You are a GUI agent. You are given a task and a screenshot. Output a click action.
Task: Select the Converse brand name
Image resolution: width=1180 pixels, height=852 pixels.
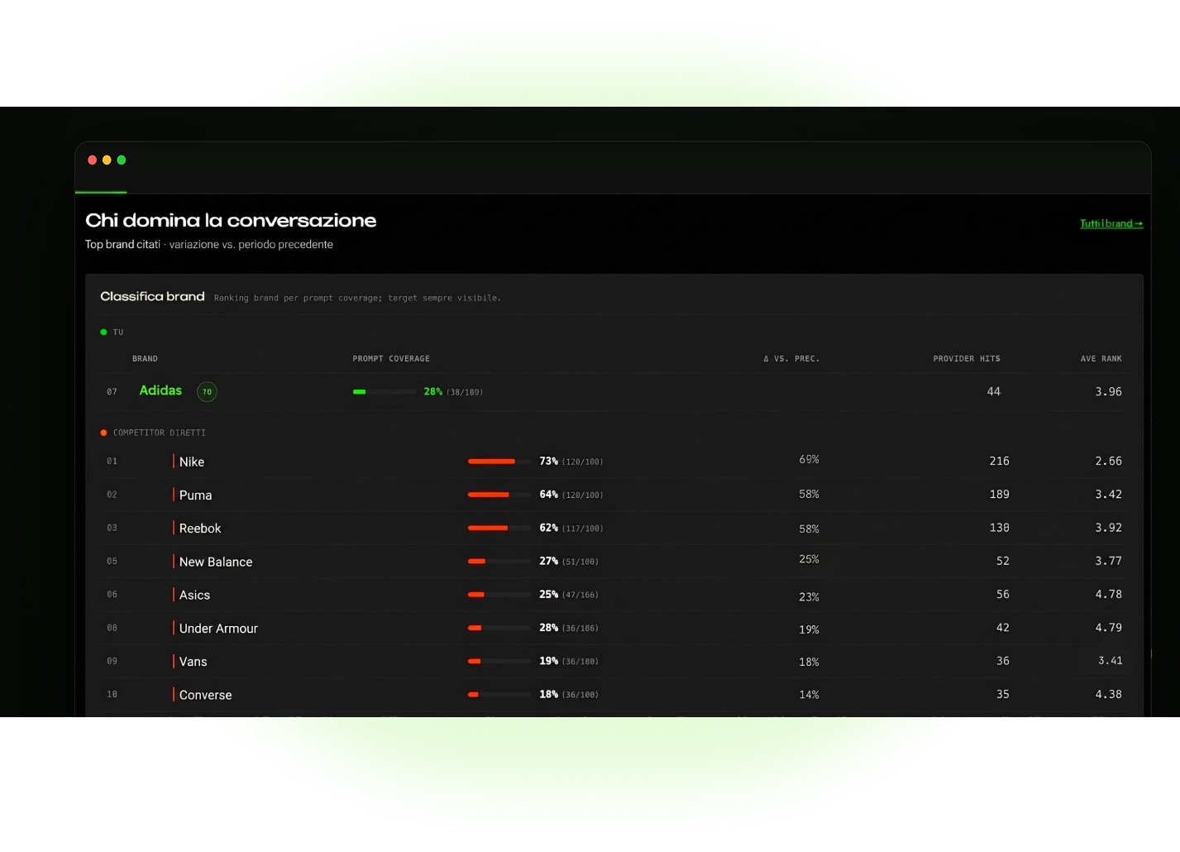[205, 695]
